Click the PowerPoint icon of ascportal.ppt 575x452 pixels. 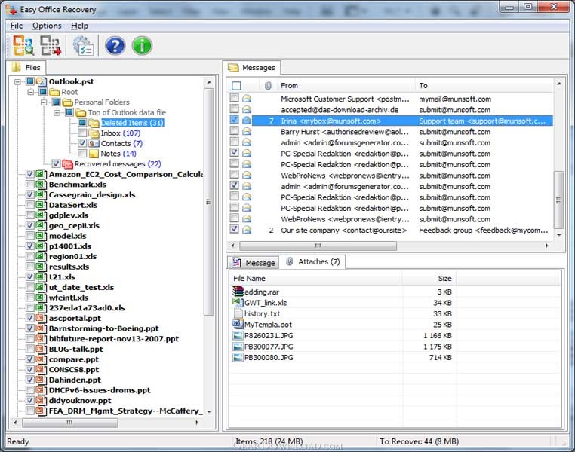(x=41, y=319)
